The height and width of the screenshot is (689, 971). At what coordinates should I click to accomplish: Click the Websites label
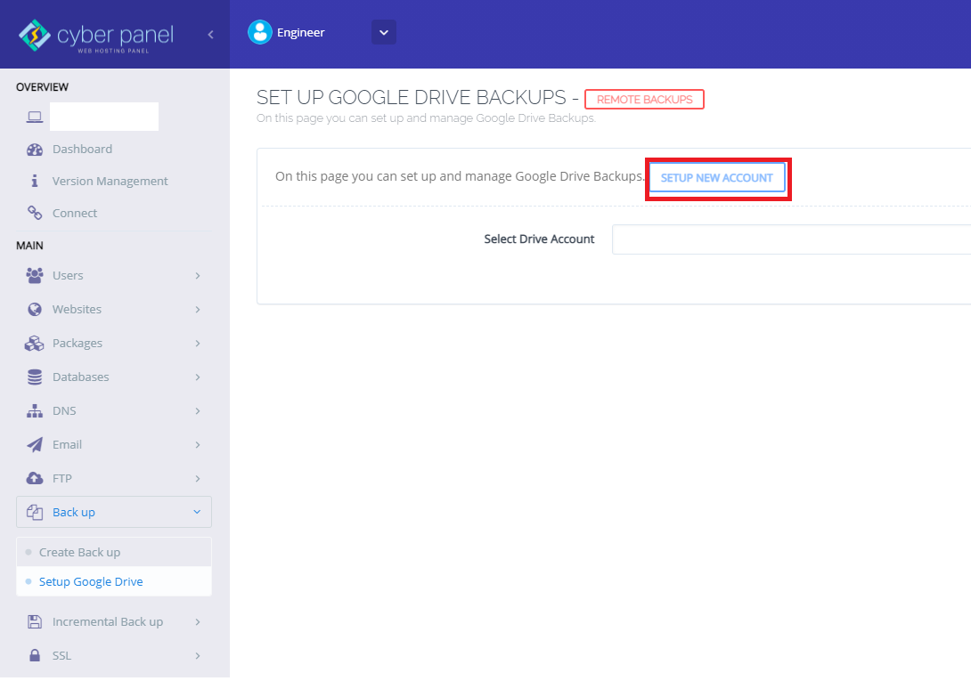pos(77,309)
